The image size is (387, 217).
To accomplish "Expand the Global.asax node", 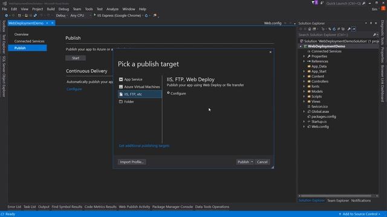I will click(x=304, y=112).
